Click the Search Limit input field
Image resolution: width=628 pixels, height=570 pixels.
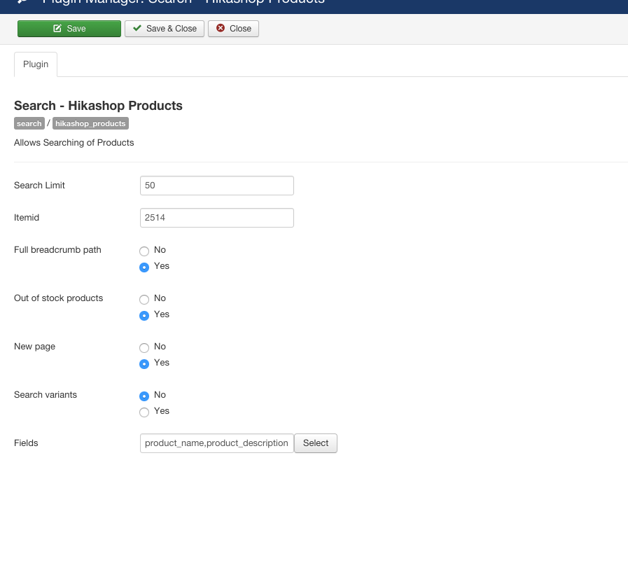pos(216,186)
